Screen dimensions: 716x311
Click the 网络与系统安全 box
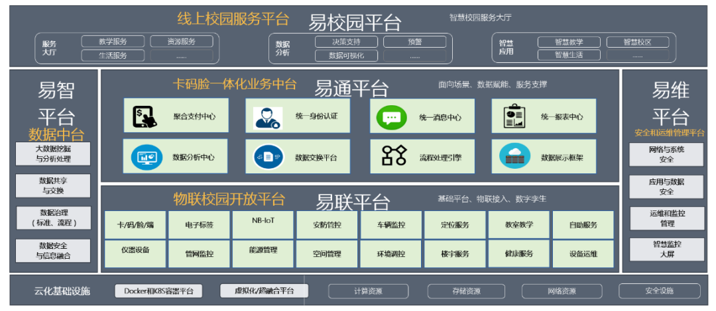[x=666, y=154]
